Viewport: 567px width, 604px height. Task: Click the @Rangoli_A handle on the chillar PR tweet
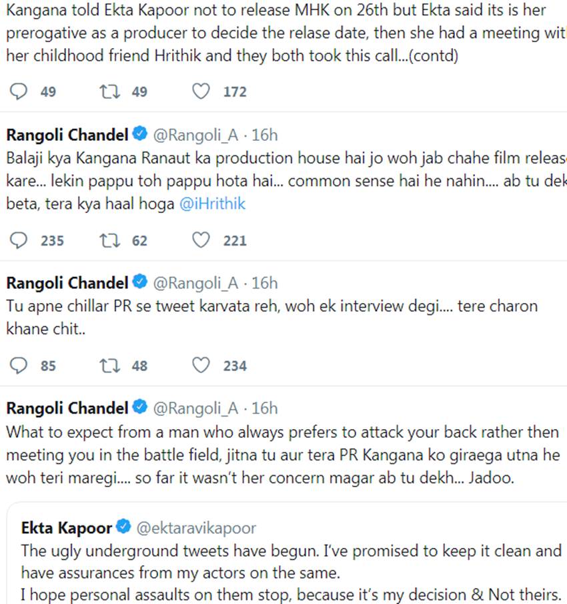195,283
